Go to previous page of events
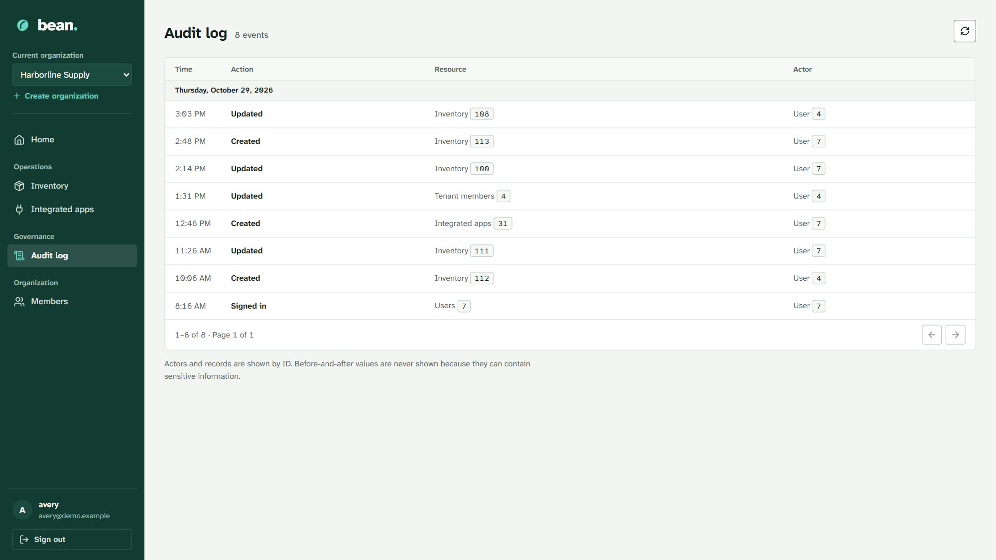Viewport: 996px width, 560px height. tap(932, 335)
